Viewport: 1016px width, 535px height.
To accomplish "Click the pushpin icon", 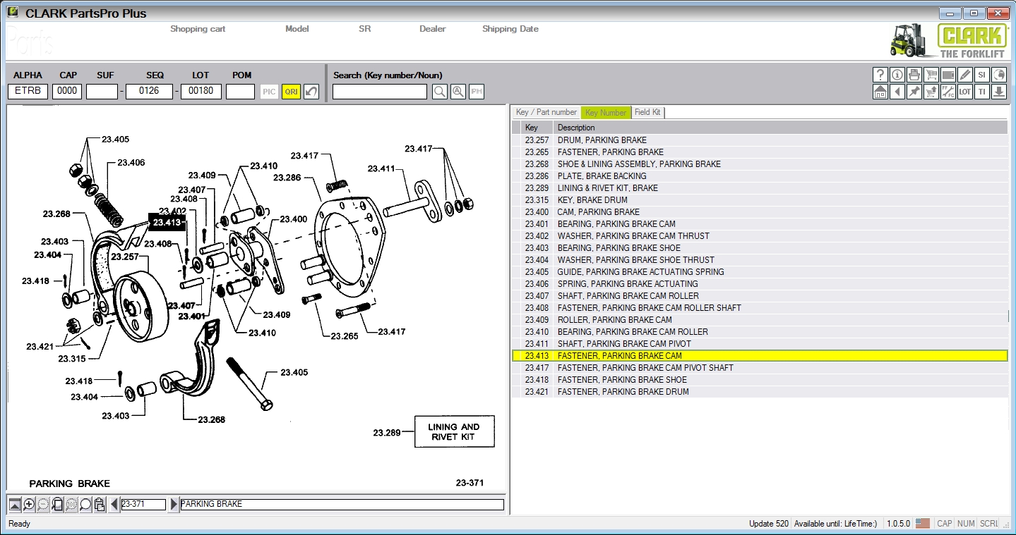I will coord(914,92).
